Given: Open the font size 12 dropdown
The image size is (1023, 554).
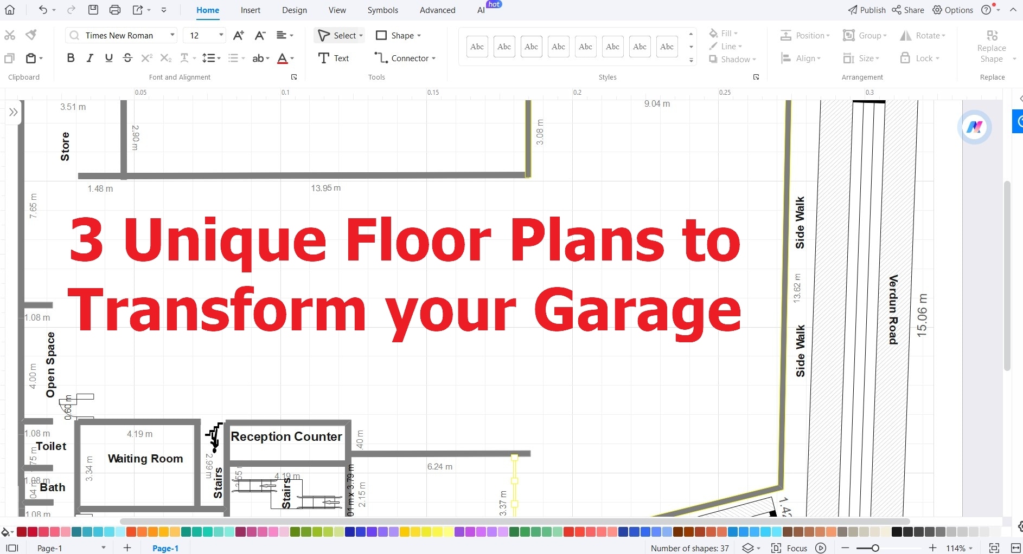Looking at the screenshot, I should (x=221, y=35).
